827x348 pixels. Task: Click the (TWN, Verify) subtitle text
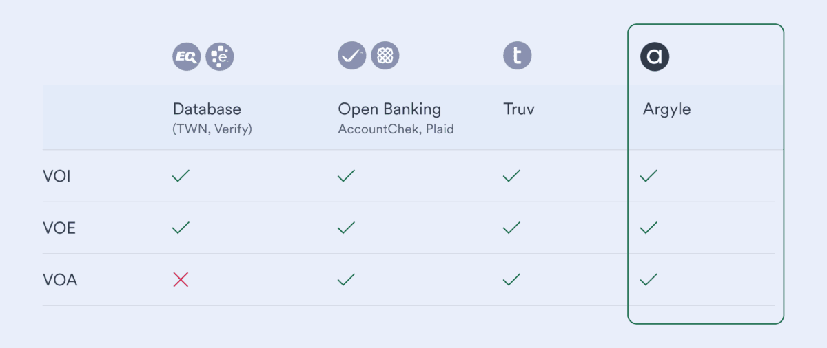pos(212,129)
